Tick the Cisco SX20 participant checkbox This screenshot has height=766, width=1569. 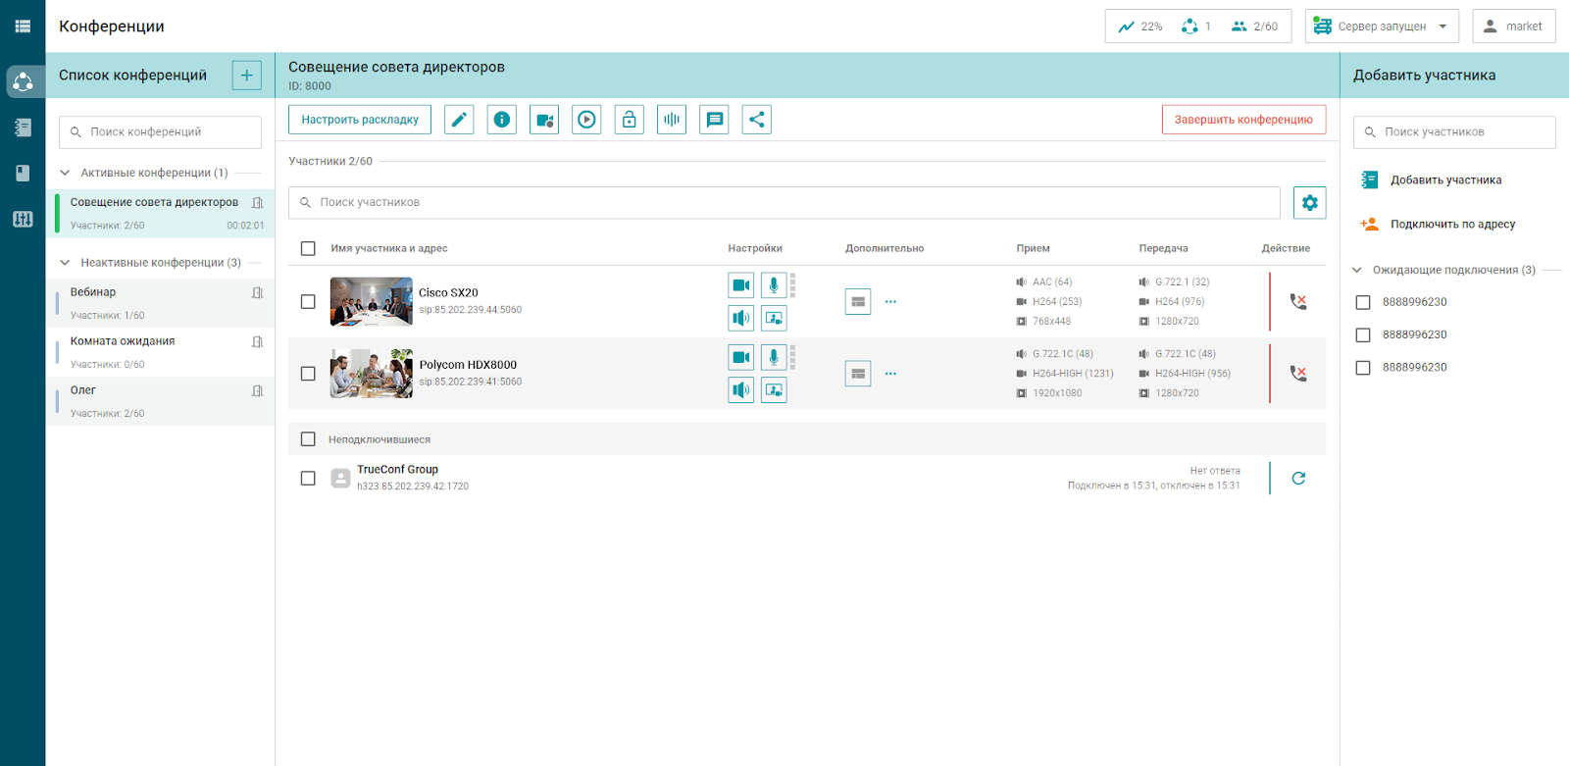pyautogui.click(x=308, y=302)
